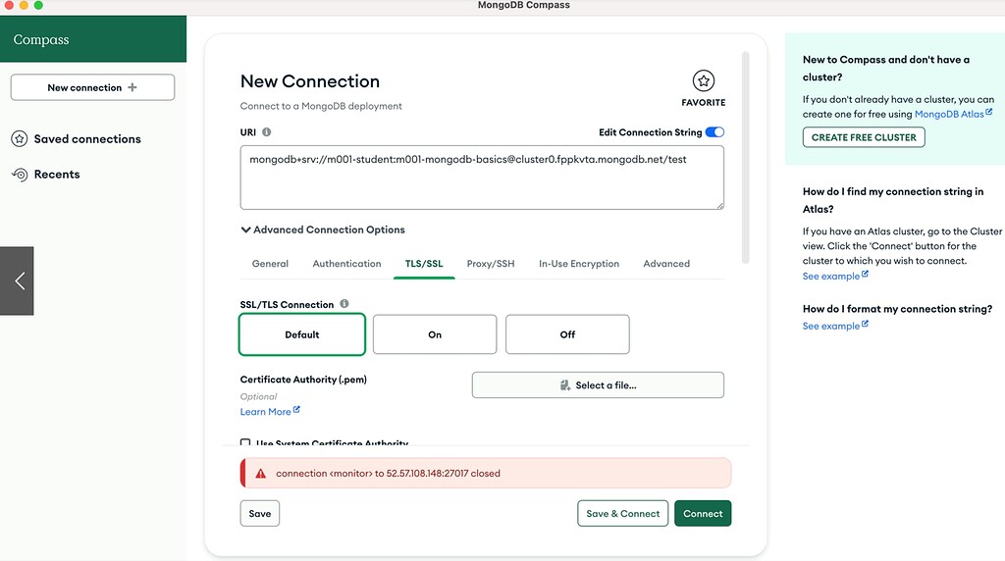Click the URI info icon
This screenshot has width=1005, height=561.
(x=267, y=132)
